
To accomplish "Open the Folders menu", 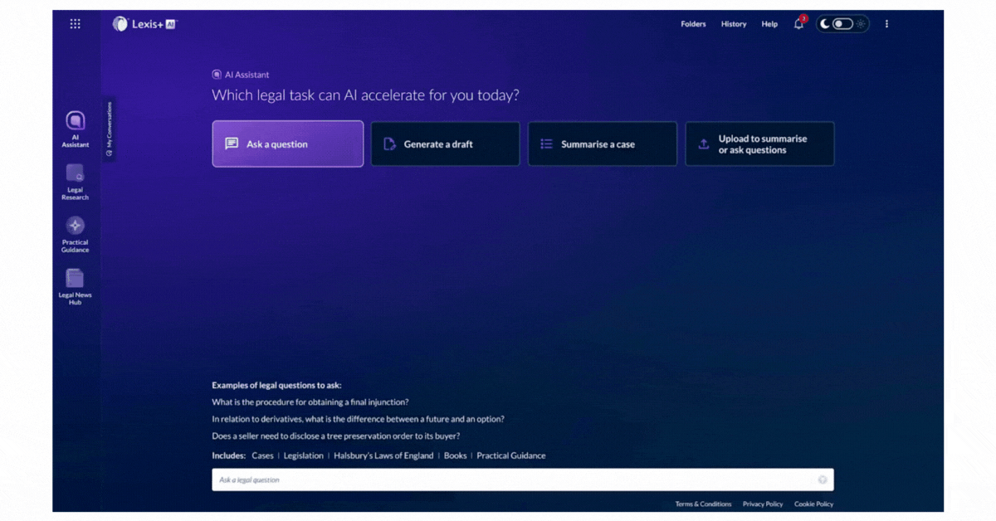I will coord(693,24).
